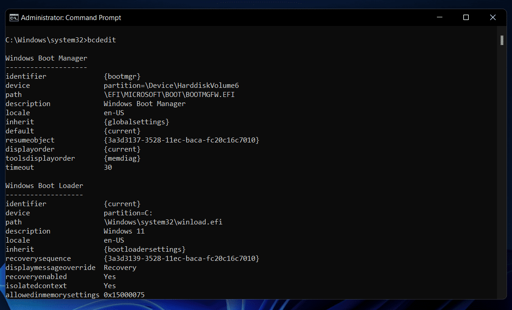Click the BOOTMGFW.EFI path value
Viewport: 512px width, 310px height.
click(169, 95)
